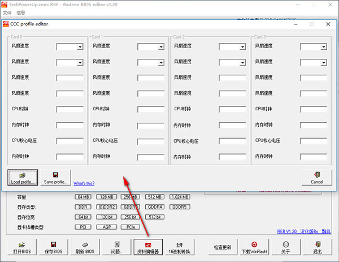Click the Save profile floppy disk icon

pos(55,175)
